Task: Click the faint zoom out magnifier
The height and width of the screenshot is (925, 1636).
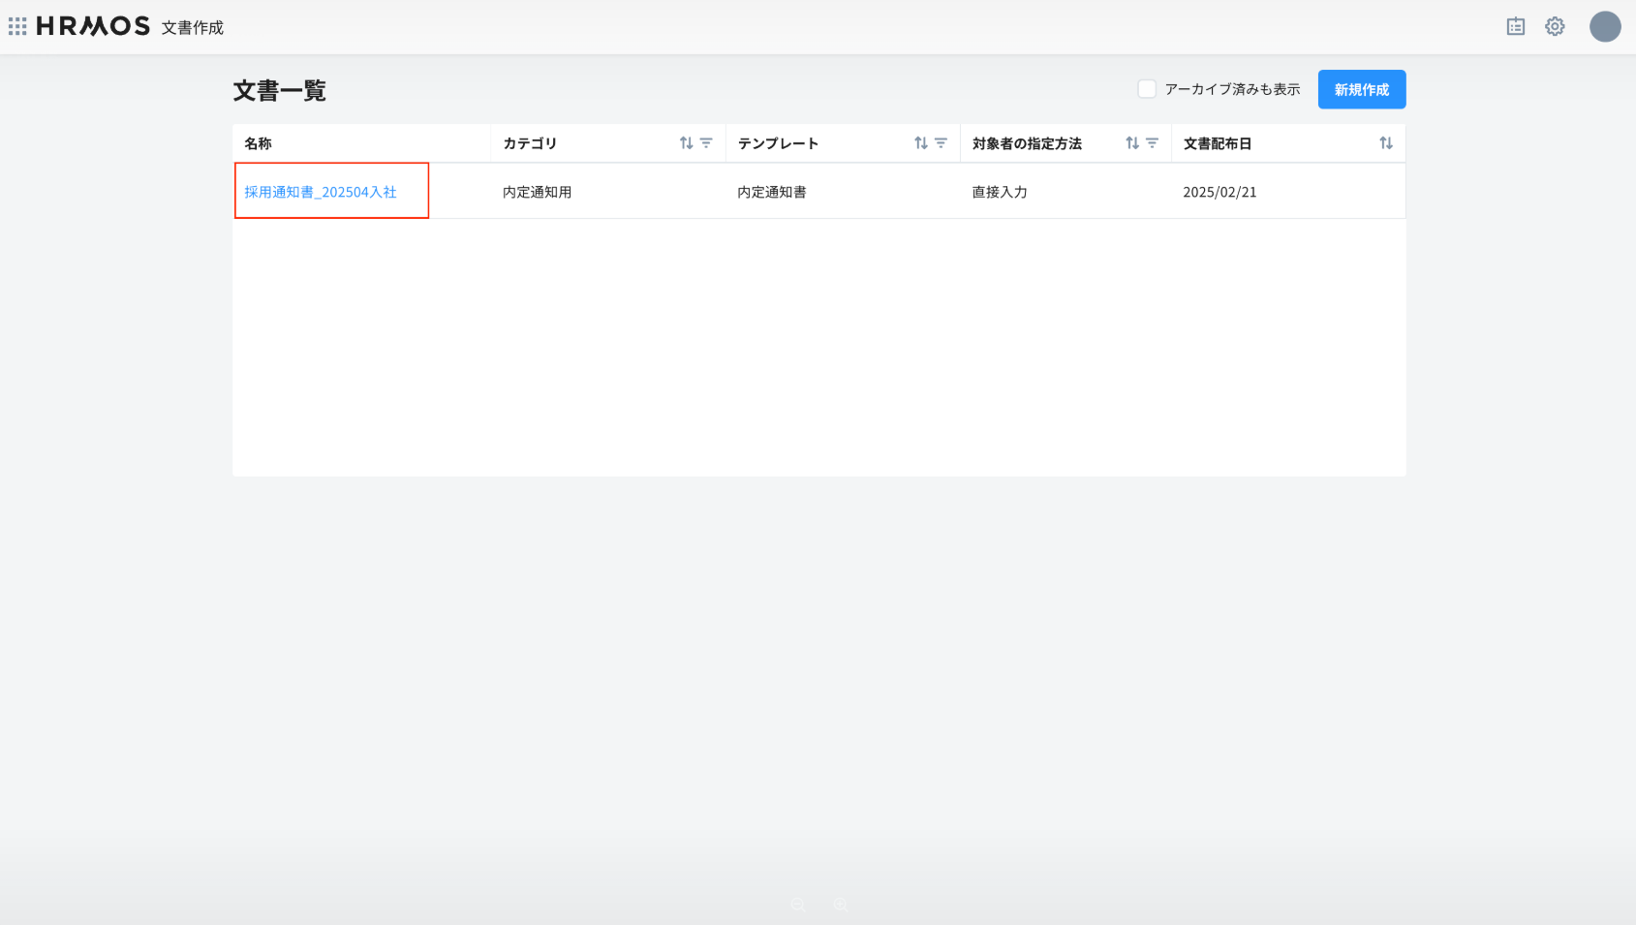Action: pyautogui.click(x=798, y=905)
